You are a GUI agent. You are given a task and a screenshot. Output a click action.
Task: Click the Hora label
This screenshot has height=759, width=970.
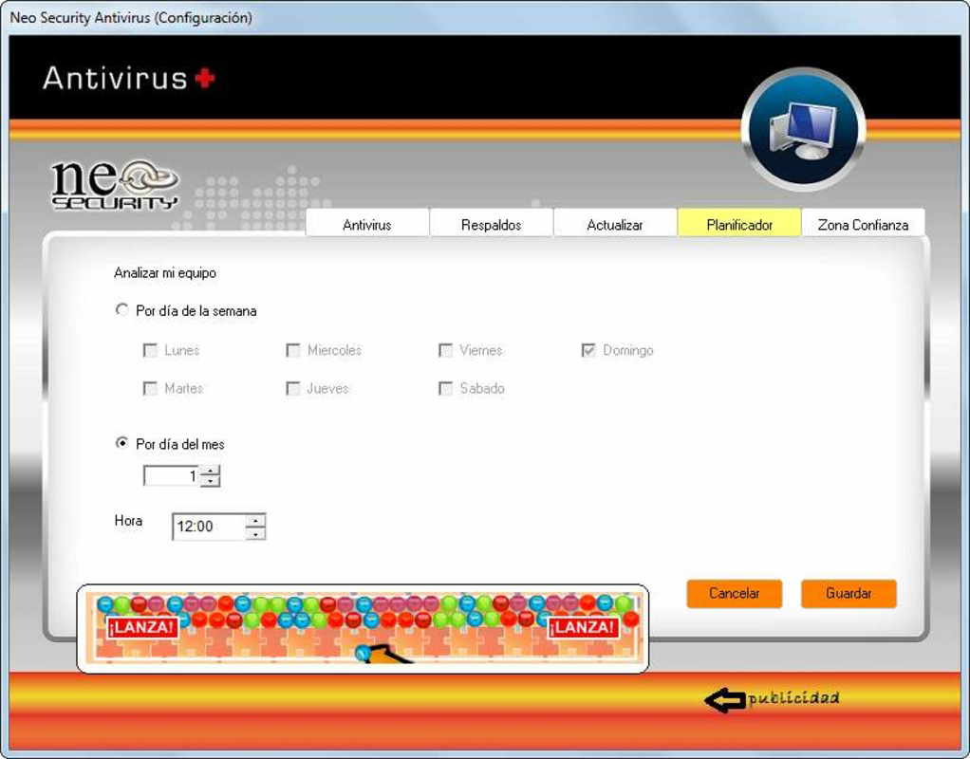pos(128,521)
